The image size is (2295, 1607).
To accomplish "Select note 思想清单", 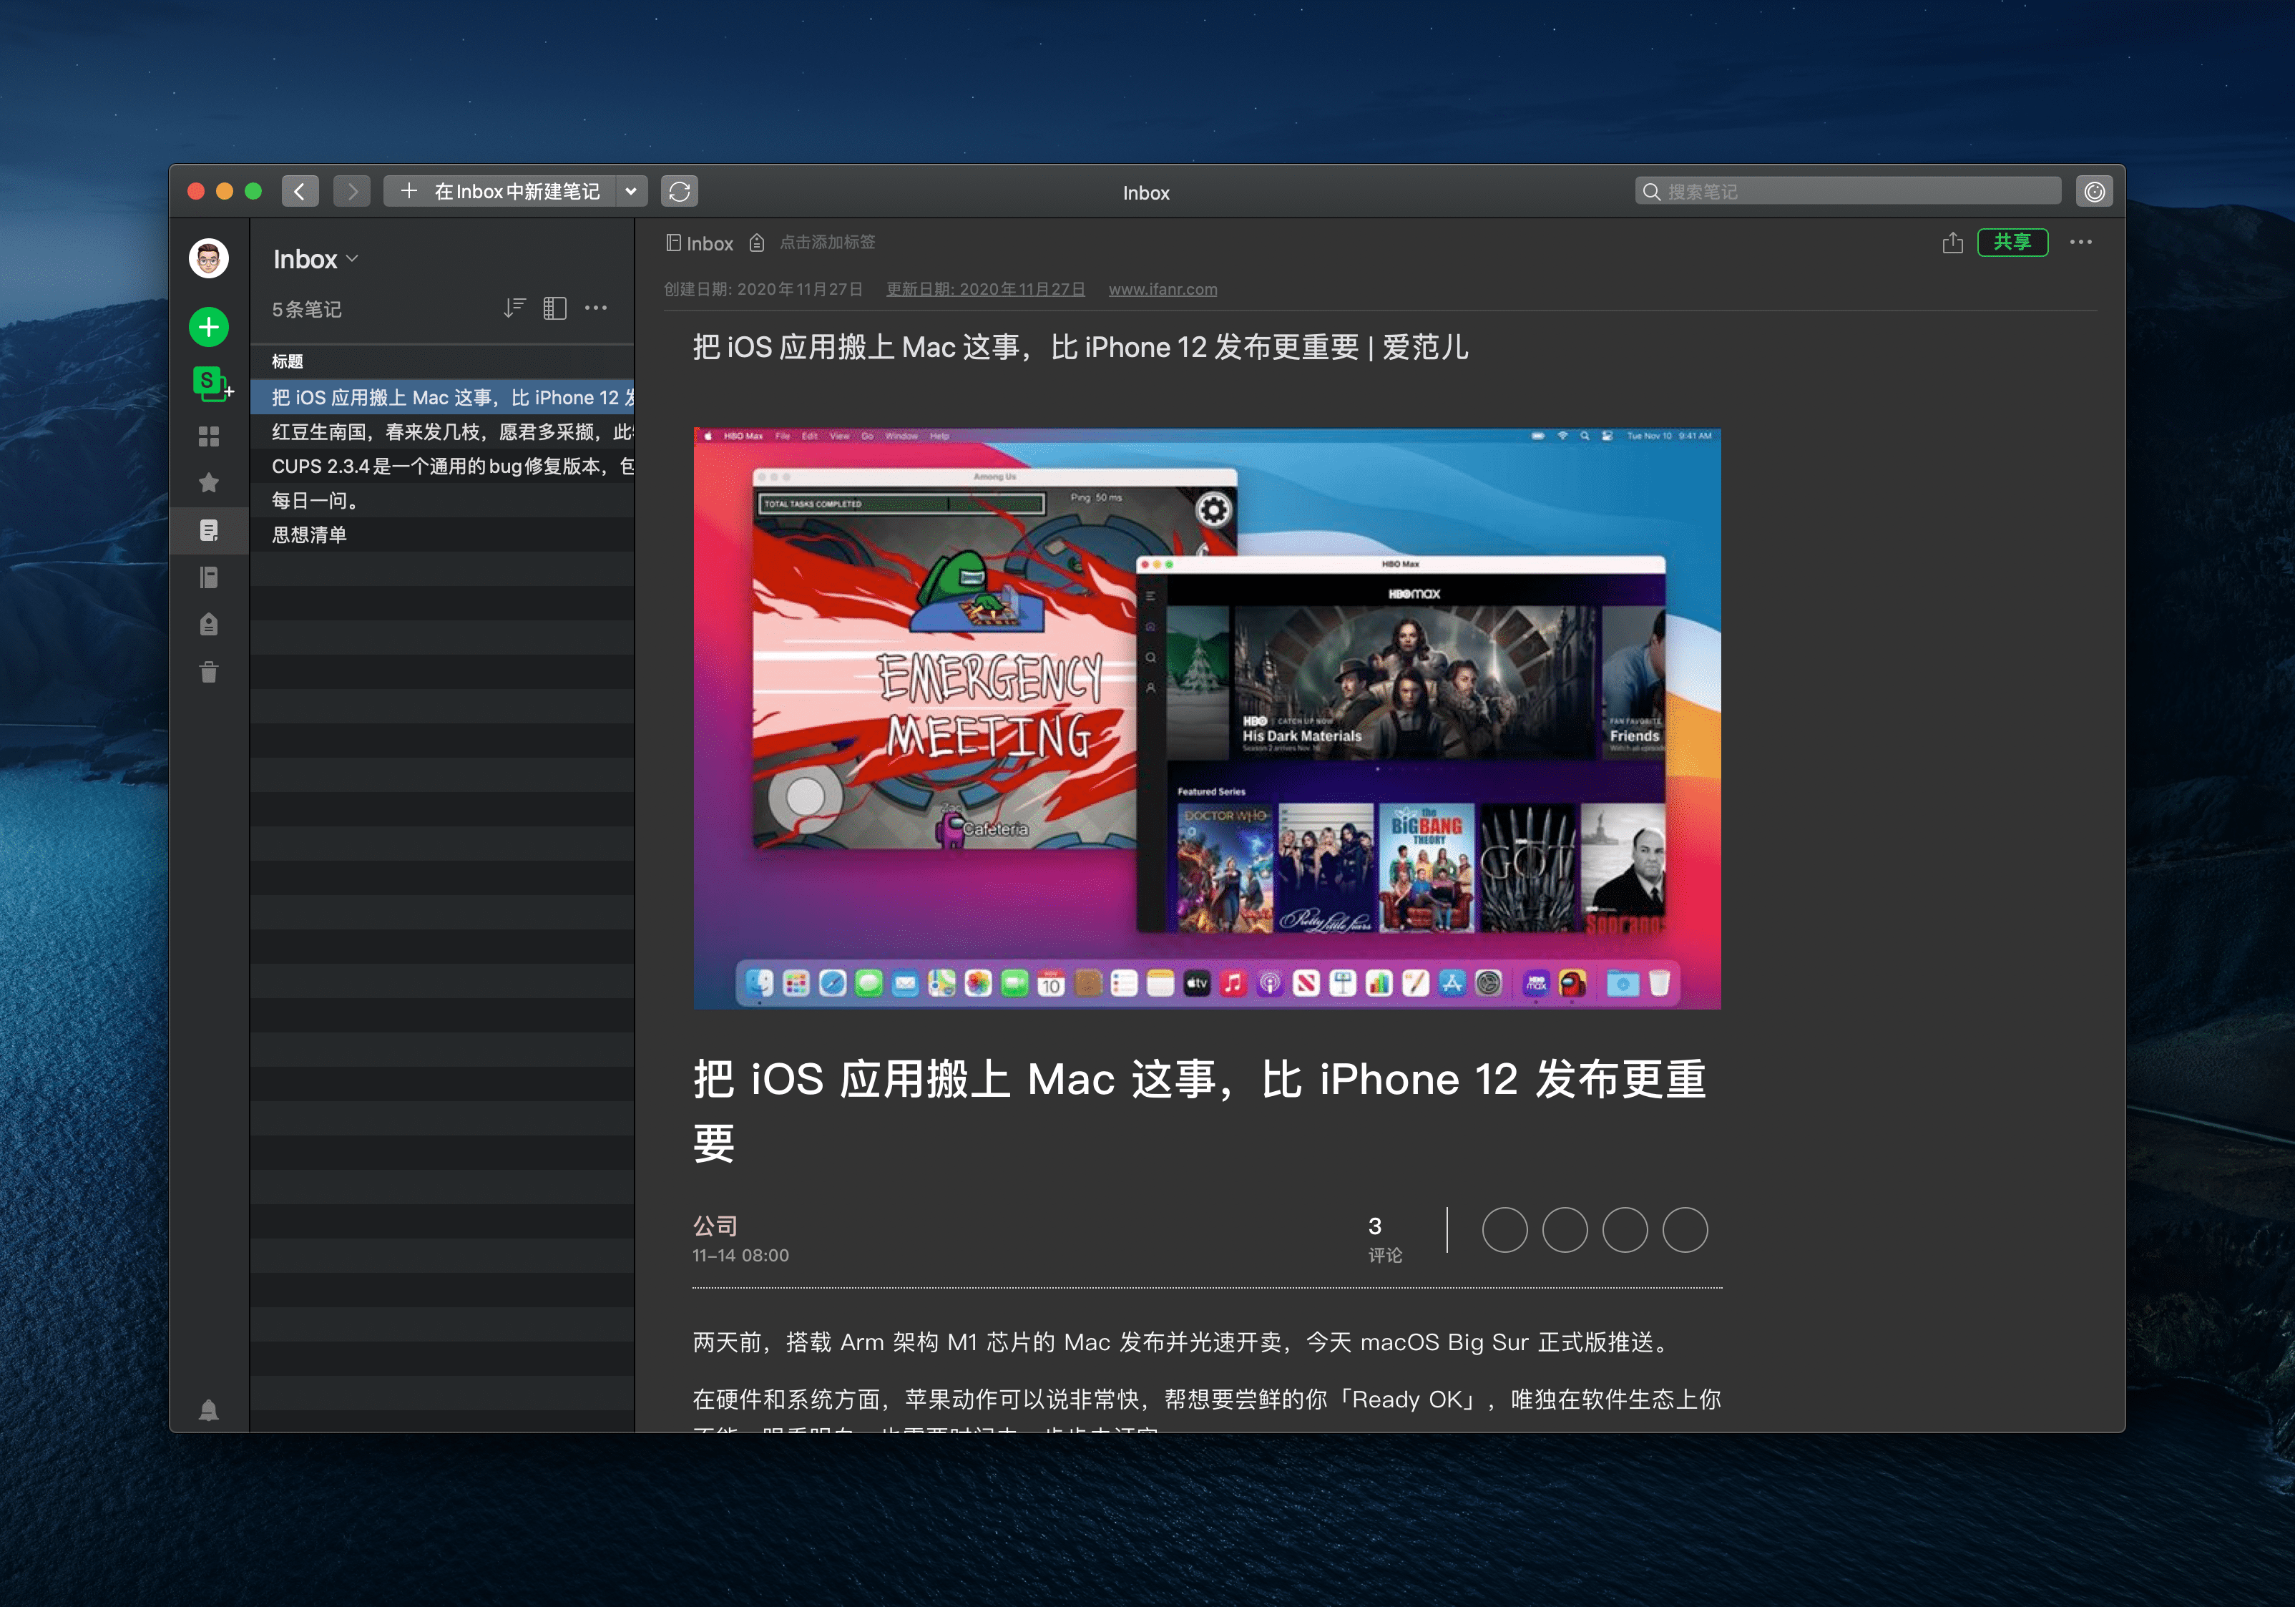I will pyautogui.click(x=442, y=535).
